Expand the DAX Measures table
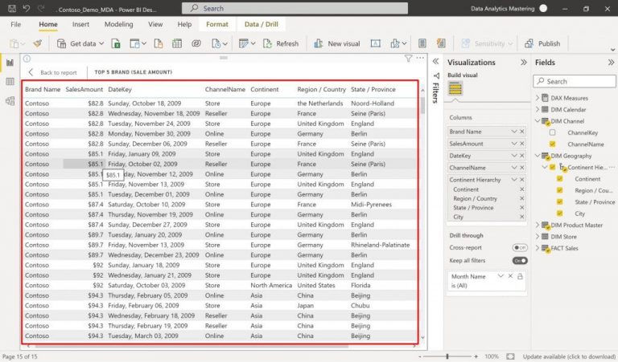This screenshot has width=618, height=362. pyautogui.click(x=538, y=98)
